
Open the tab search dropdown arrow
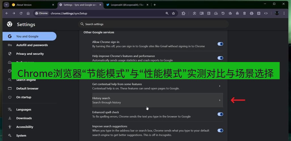pos(6,5)
